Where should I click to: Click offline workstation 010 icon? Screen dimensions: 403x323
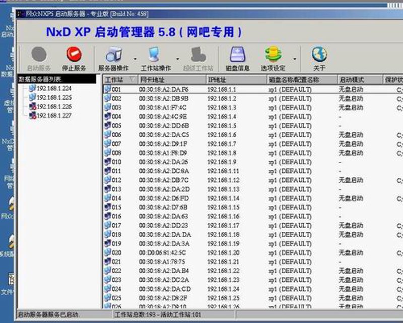click(x=107, y=161)
